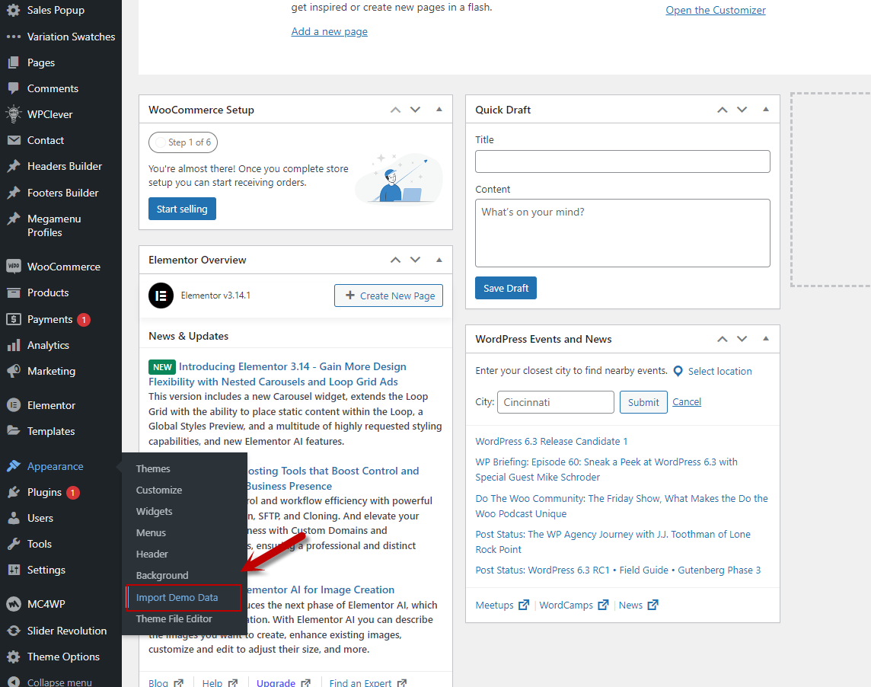Click the Step 1 of 6 progress indicator
Image resolution: width=871 pixels, height=687 pixels.
[183, 142]
